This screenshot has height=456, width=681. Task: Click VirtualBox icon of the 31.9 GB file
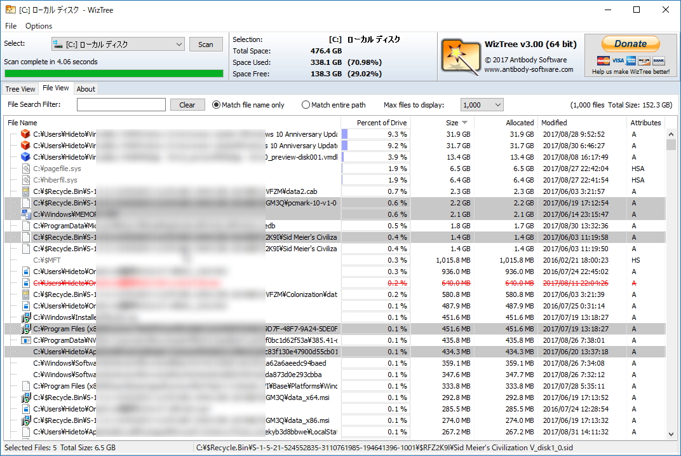coord(25,134)
